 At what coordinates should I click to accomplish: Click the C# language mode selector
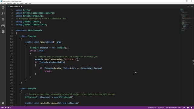coord(184,108)
